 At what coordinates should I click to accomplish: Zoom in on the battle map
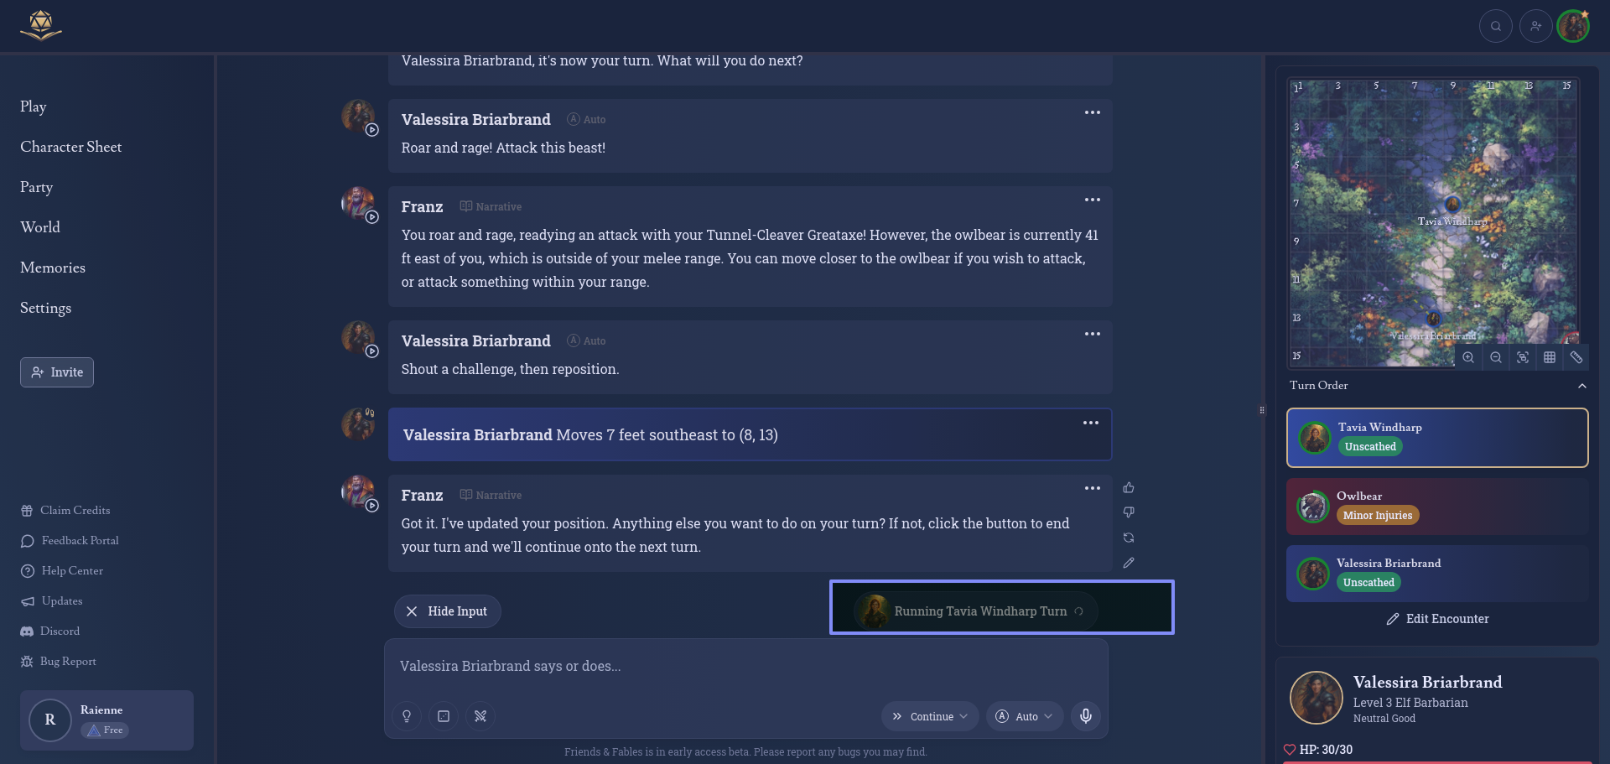1468,357
